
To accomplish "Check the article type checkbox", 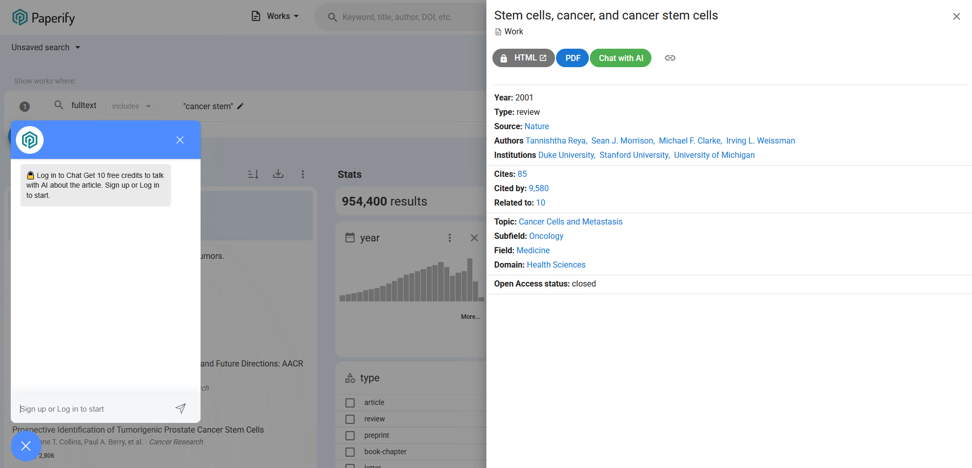I will coord(350,403).
